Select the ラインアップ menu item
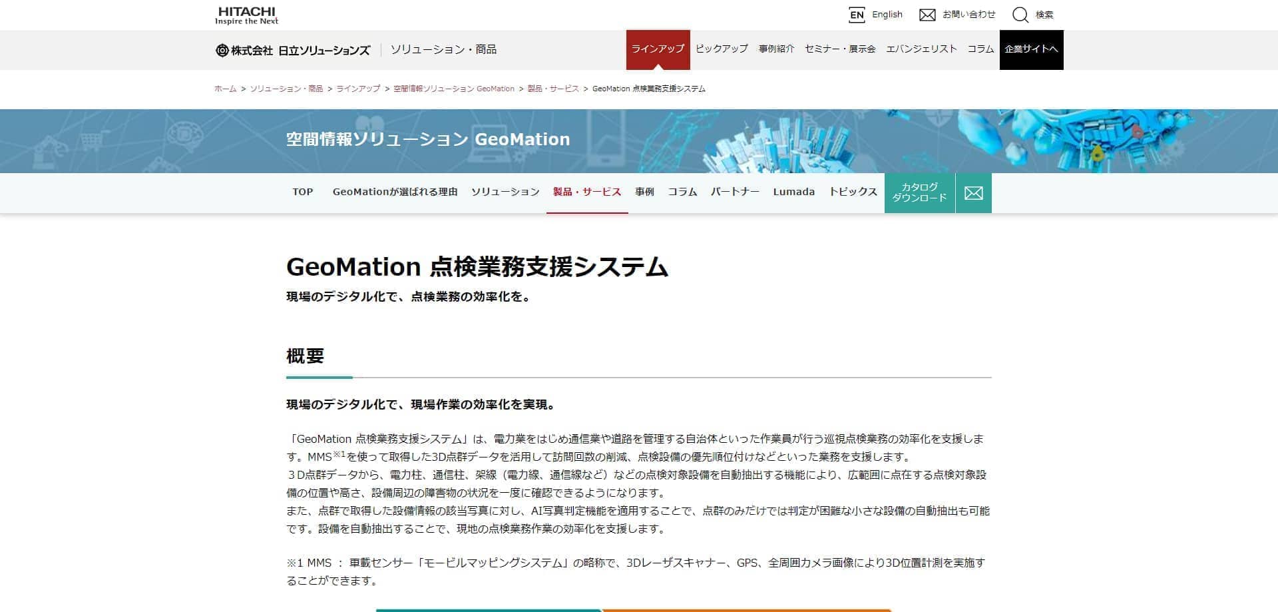 pyautogui.click(x=658, y=49)
